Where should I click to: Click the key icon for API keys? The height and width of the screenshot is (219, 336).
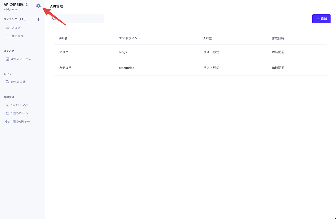point(7,122)
